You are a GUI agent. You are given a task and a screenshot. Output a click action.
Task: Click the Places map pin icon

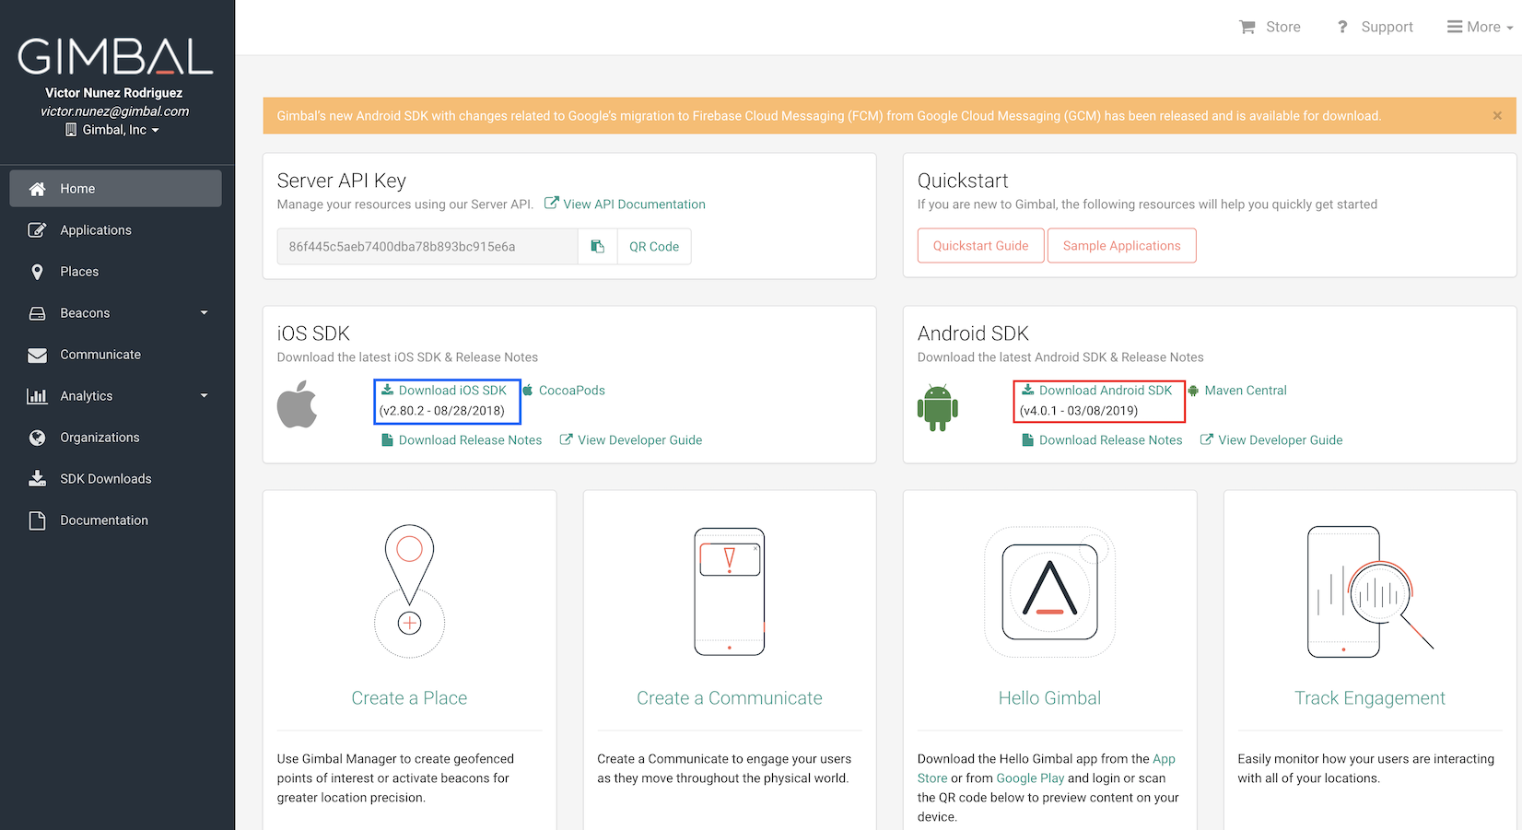point(37,272)
